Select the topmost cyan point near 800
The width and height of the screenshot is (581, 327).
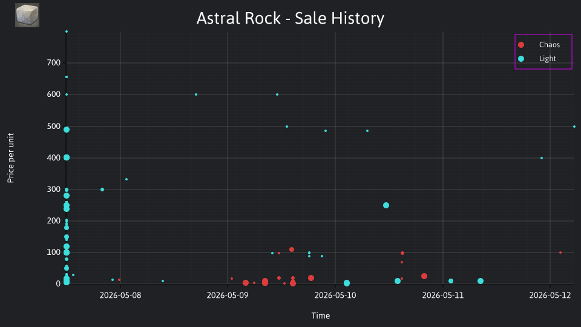(67, 31)
